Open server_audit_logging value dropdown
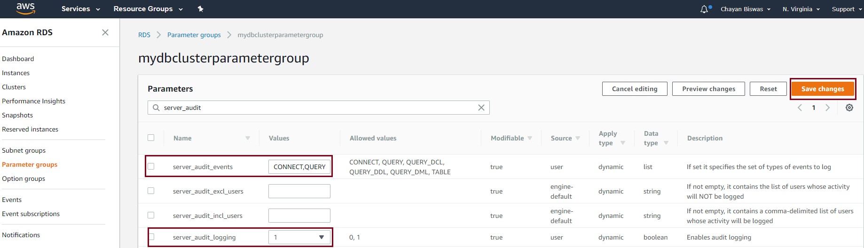The width and height of the screenshot is (864, 248). pyautogui.click(x=299, y=237)
